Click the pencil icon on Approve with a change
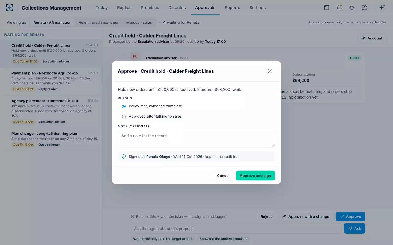Viewport: 393px width, 245px height. 284,216
